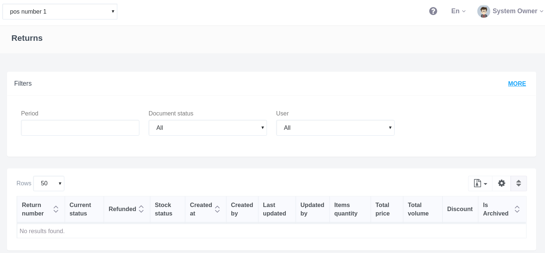
Task: Click the Total price column header
Action: click(382, 209)
